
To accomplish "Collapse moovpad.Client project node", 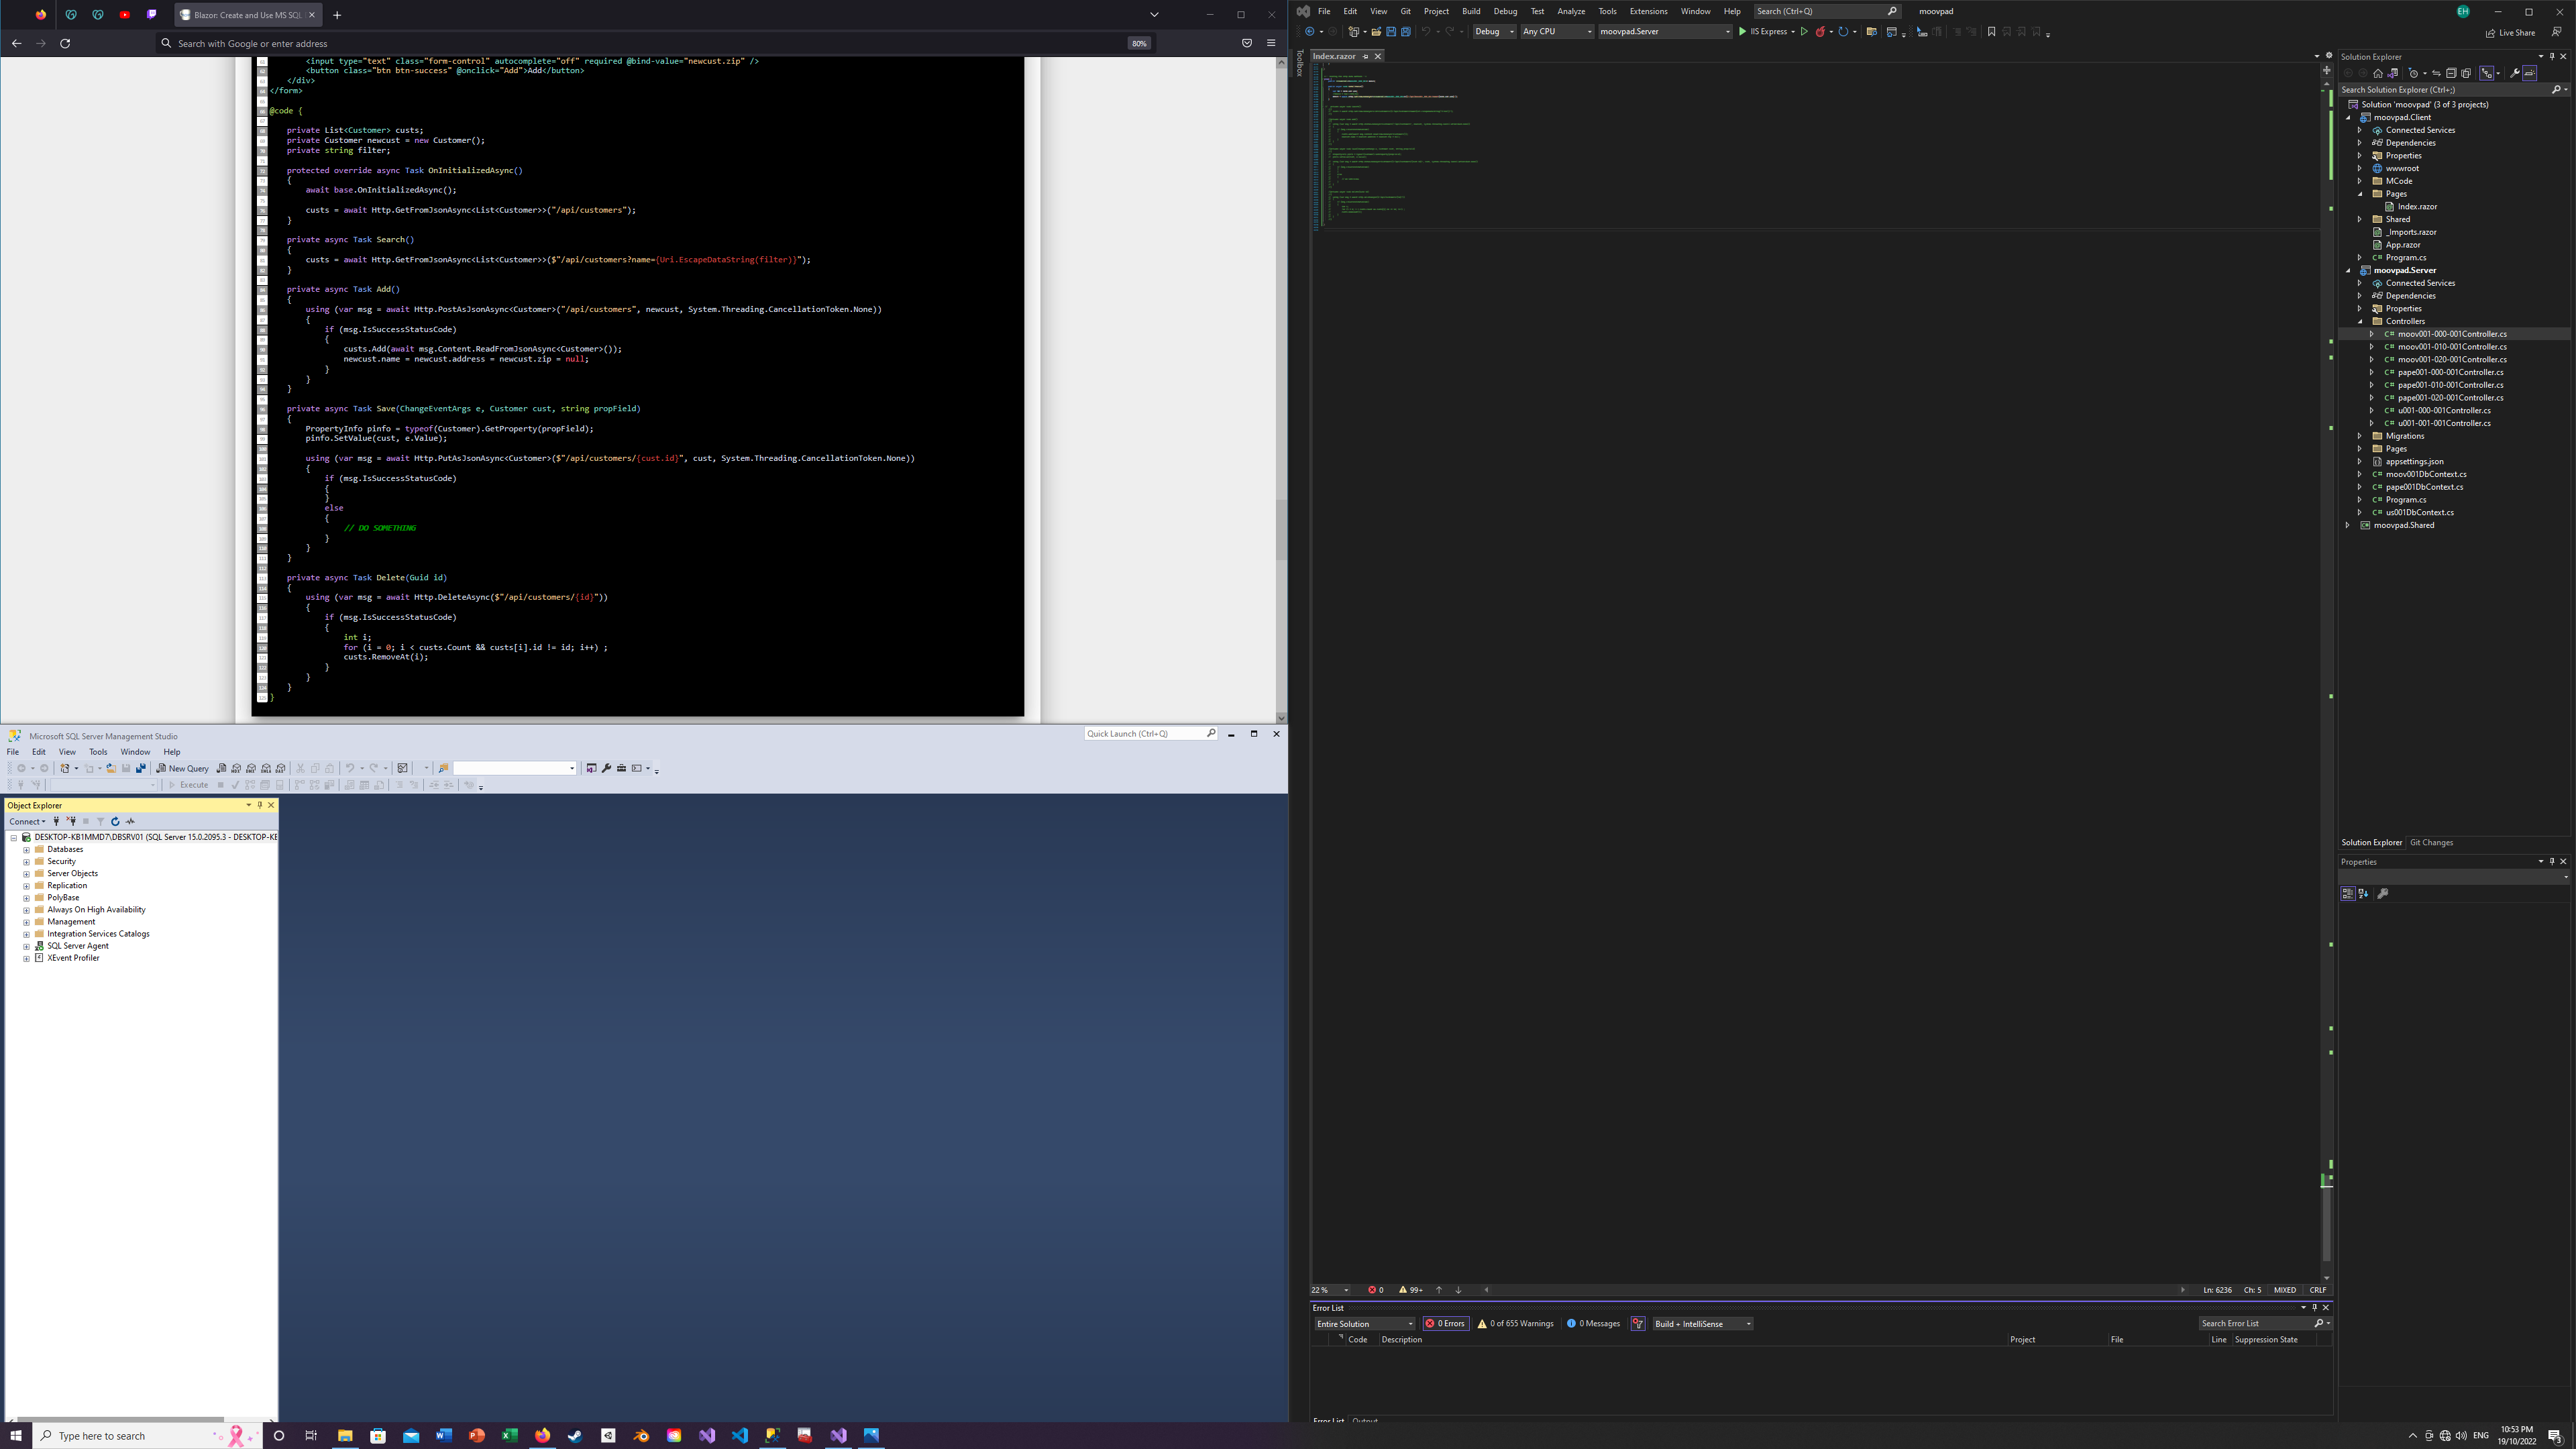I will (x=2348, y=117).
